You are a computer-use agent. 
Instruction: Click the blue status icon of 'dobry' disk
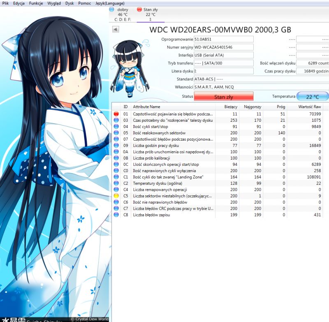111,9
